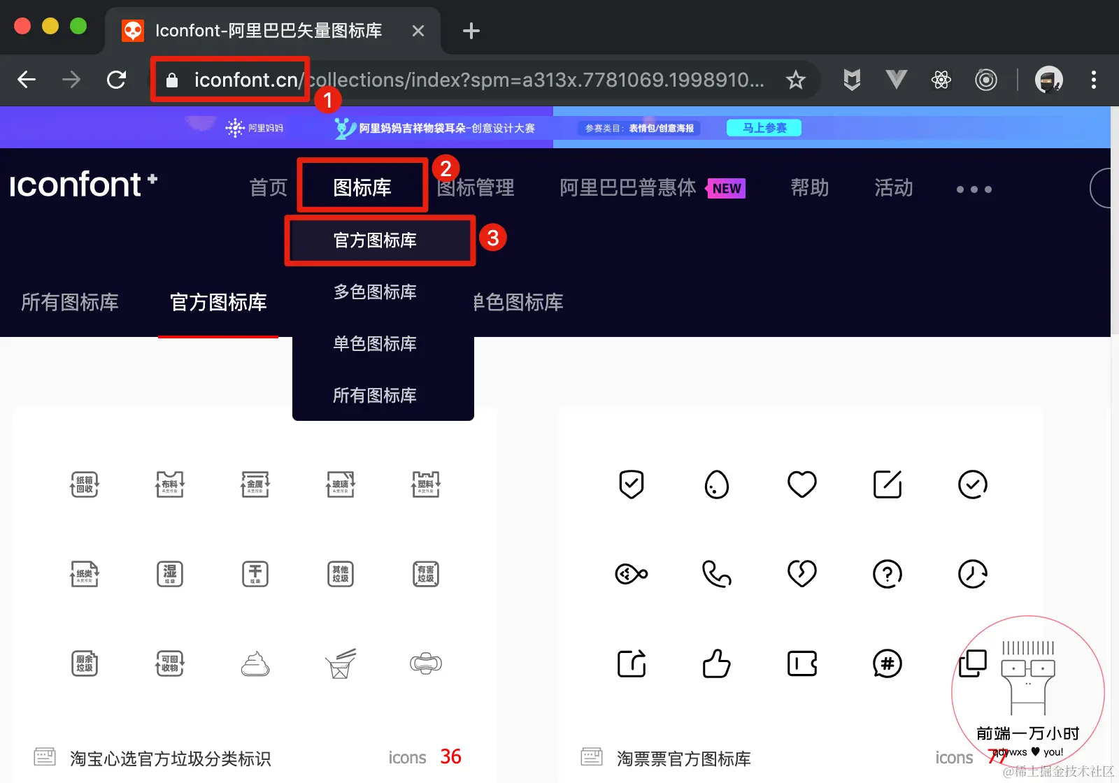This screenshot has height=783, width=1119.
Task: Open the browser three-dot menu
Action: [1093, 80]
